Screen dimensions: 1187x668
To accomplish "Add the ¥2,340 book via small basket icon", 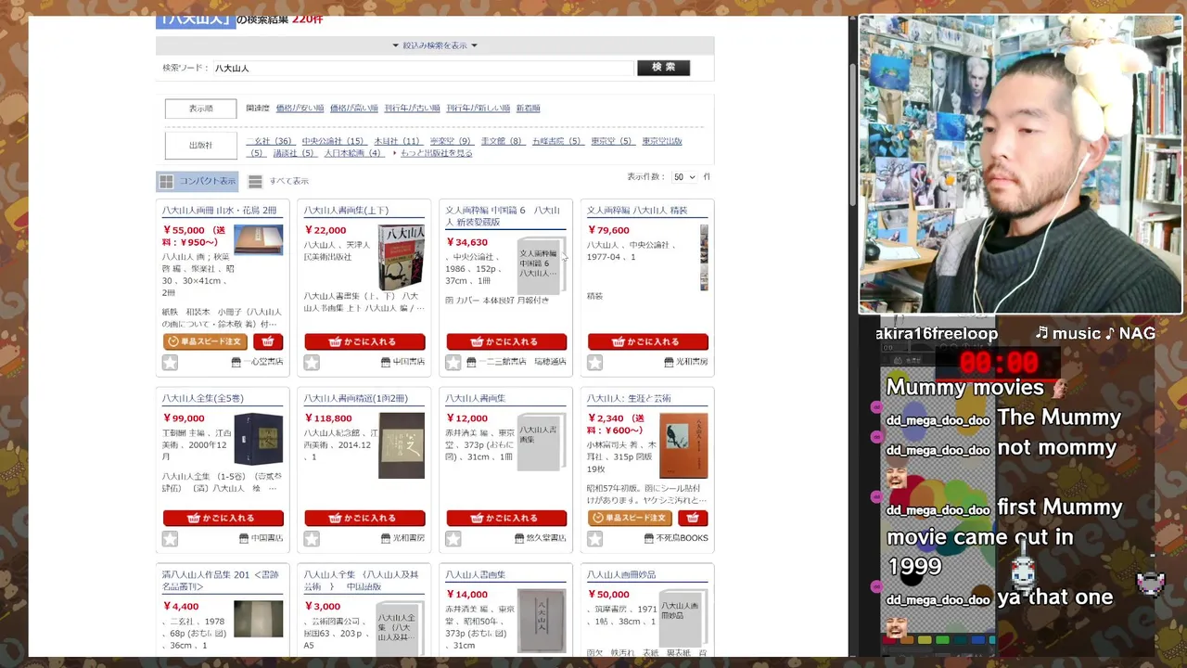I will pos(693,518).
